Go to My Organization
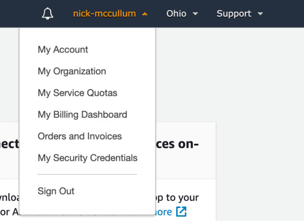 (72, 71)
